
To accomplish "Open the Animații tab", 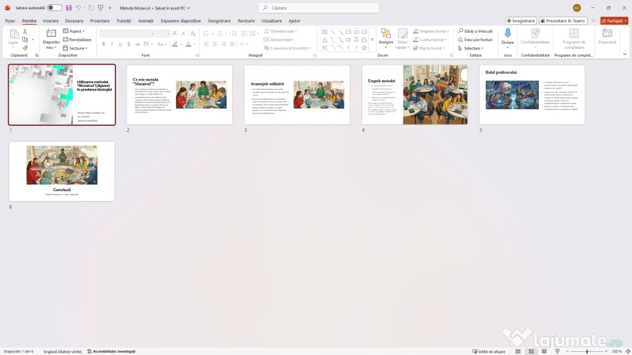I will click(x=146, y=21).
